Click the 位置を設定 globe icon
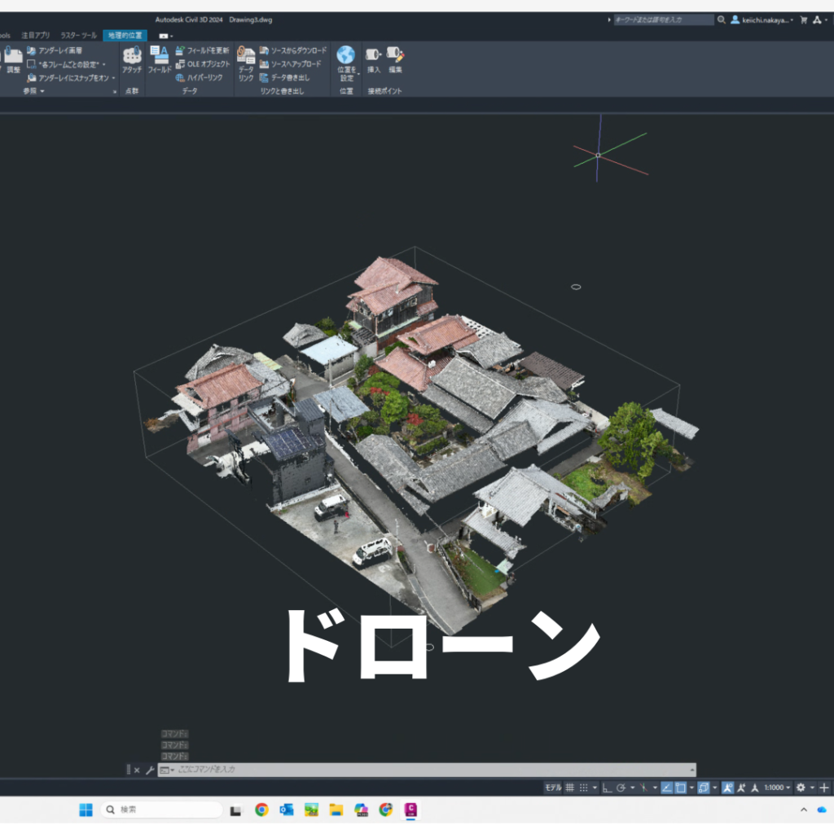Image resolution: width=834 pixels, height=834 pixels. coord(346,57)
